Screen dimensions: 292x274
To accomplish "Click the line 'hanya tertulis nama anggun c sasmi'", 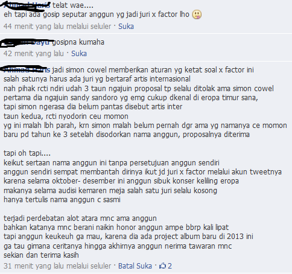I will (62, 200).
